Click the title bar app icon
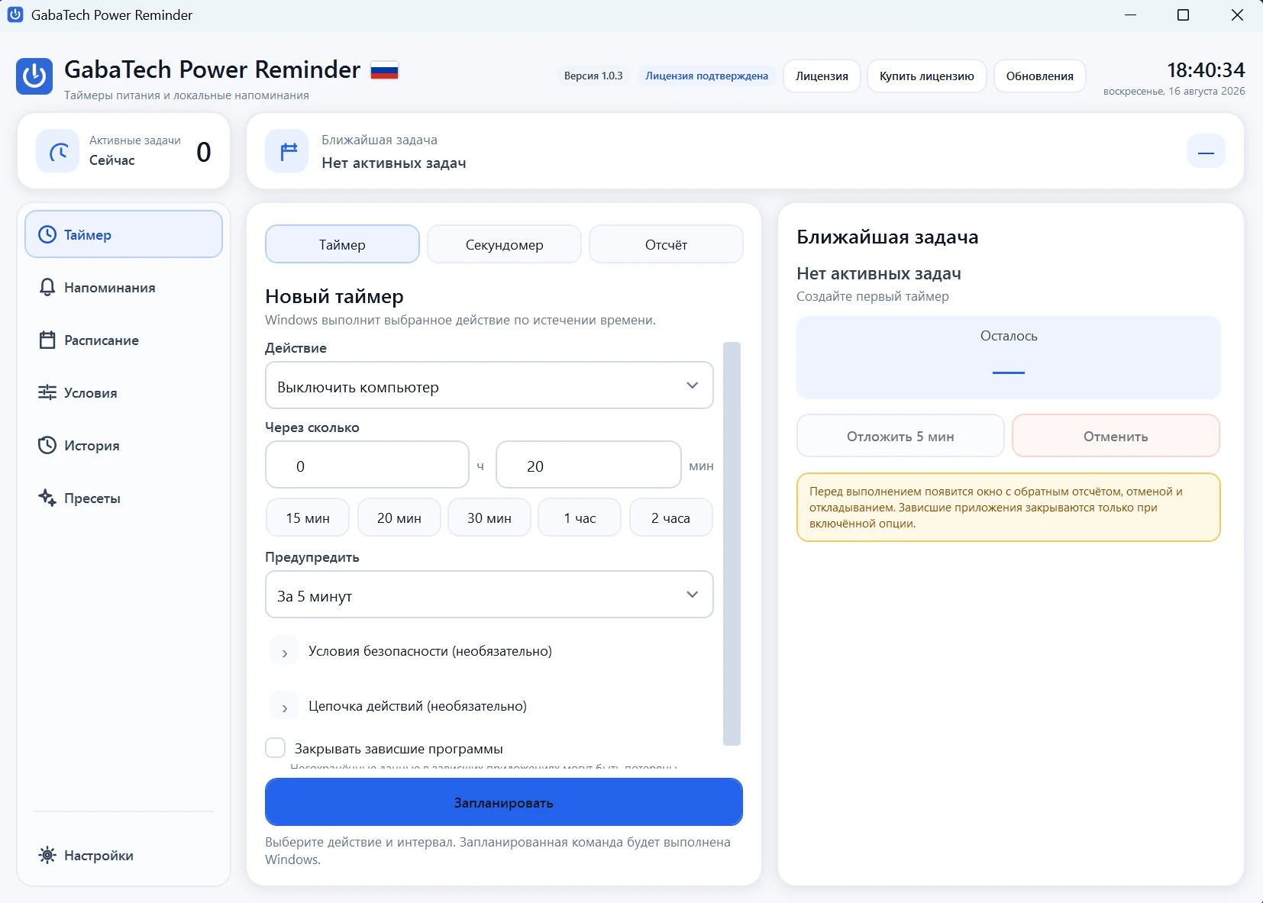Image resolution: width=1263 pixels, height=903 pixels. tap(15, 15)
